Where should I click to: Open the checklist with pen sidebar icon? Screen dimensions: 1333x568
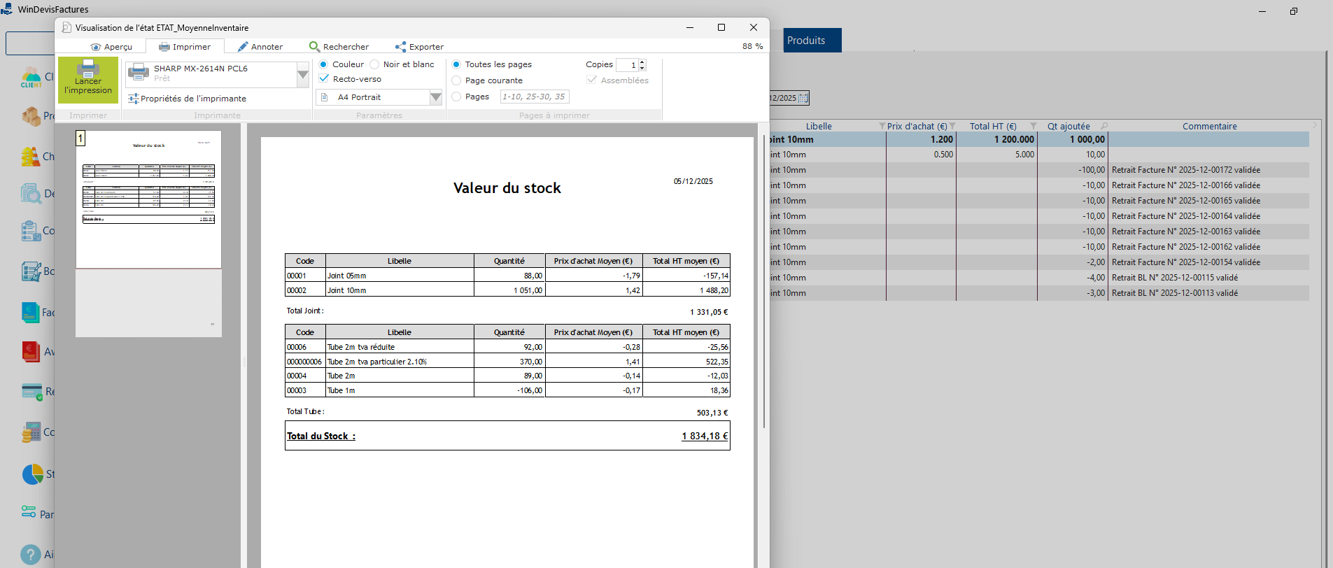click(31, 271)
